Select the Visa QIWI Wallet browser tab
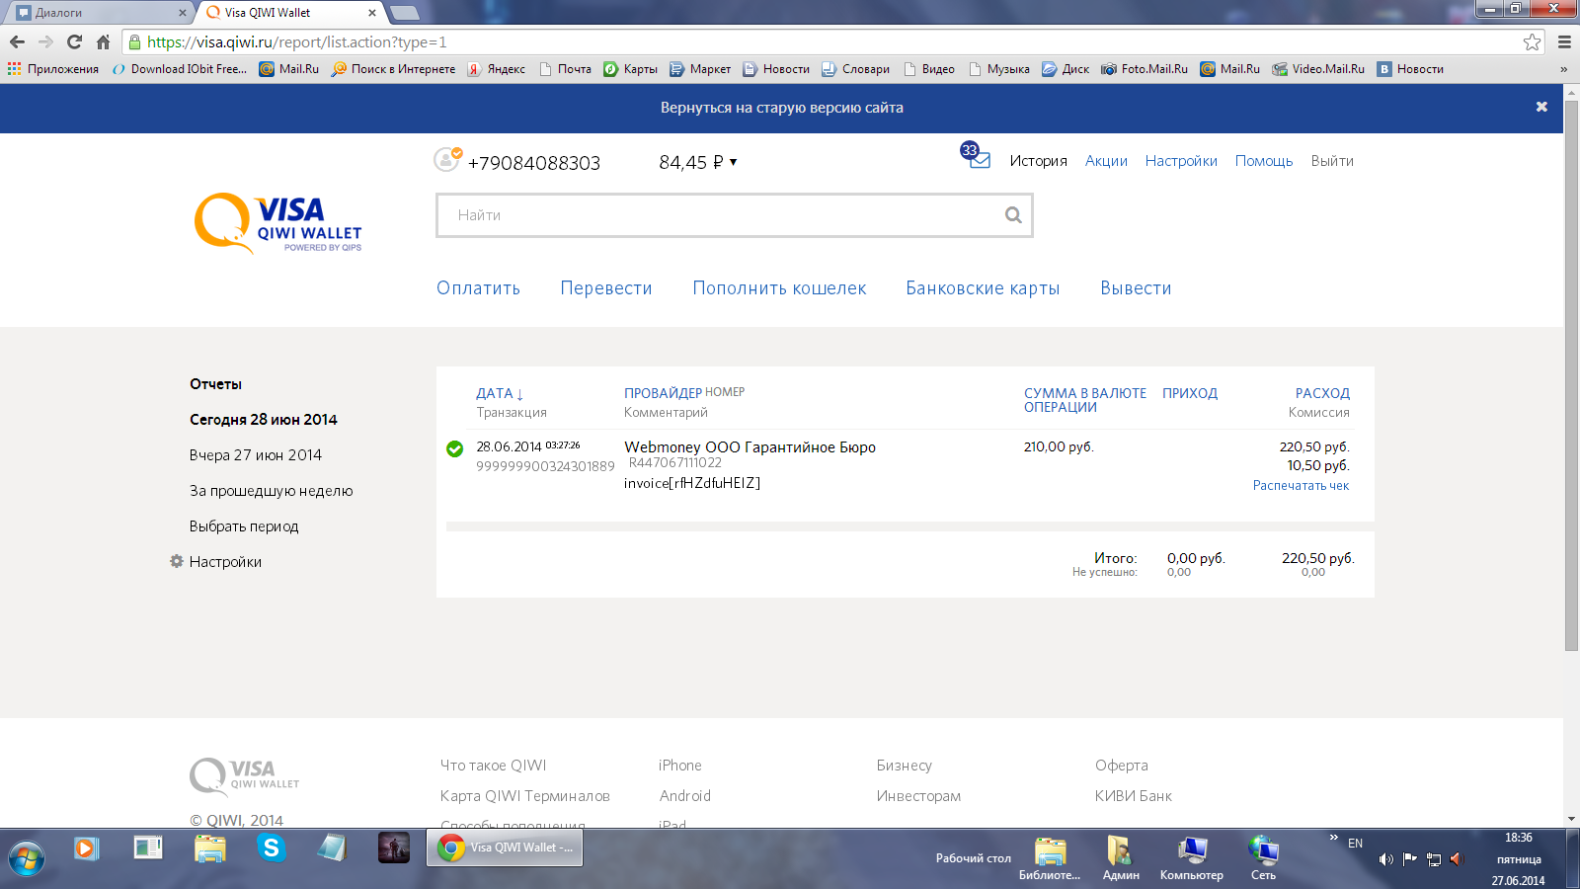 point(290,13)
